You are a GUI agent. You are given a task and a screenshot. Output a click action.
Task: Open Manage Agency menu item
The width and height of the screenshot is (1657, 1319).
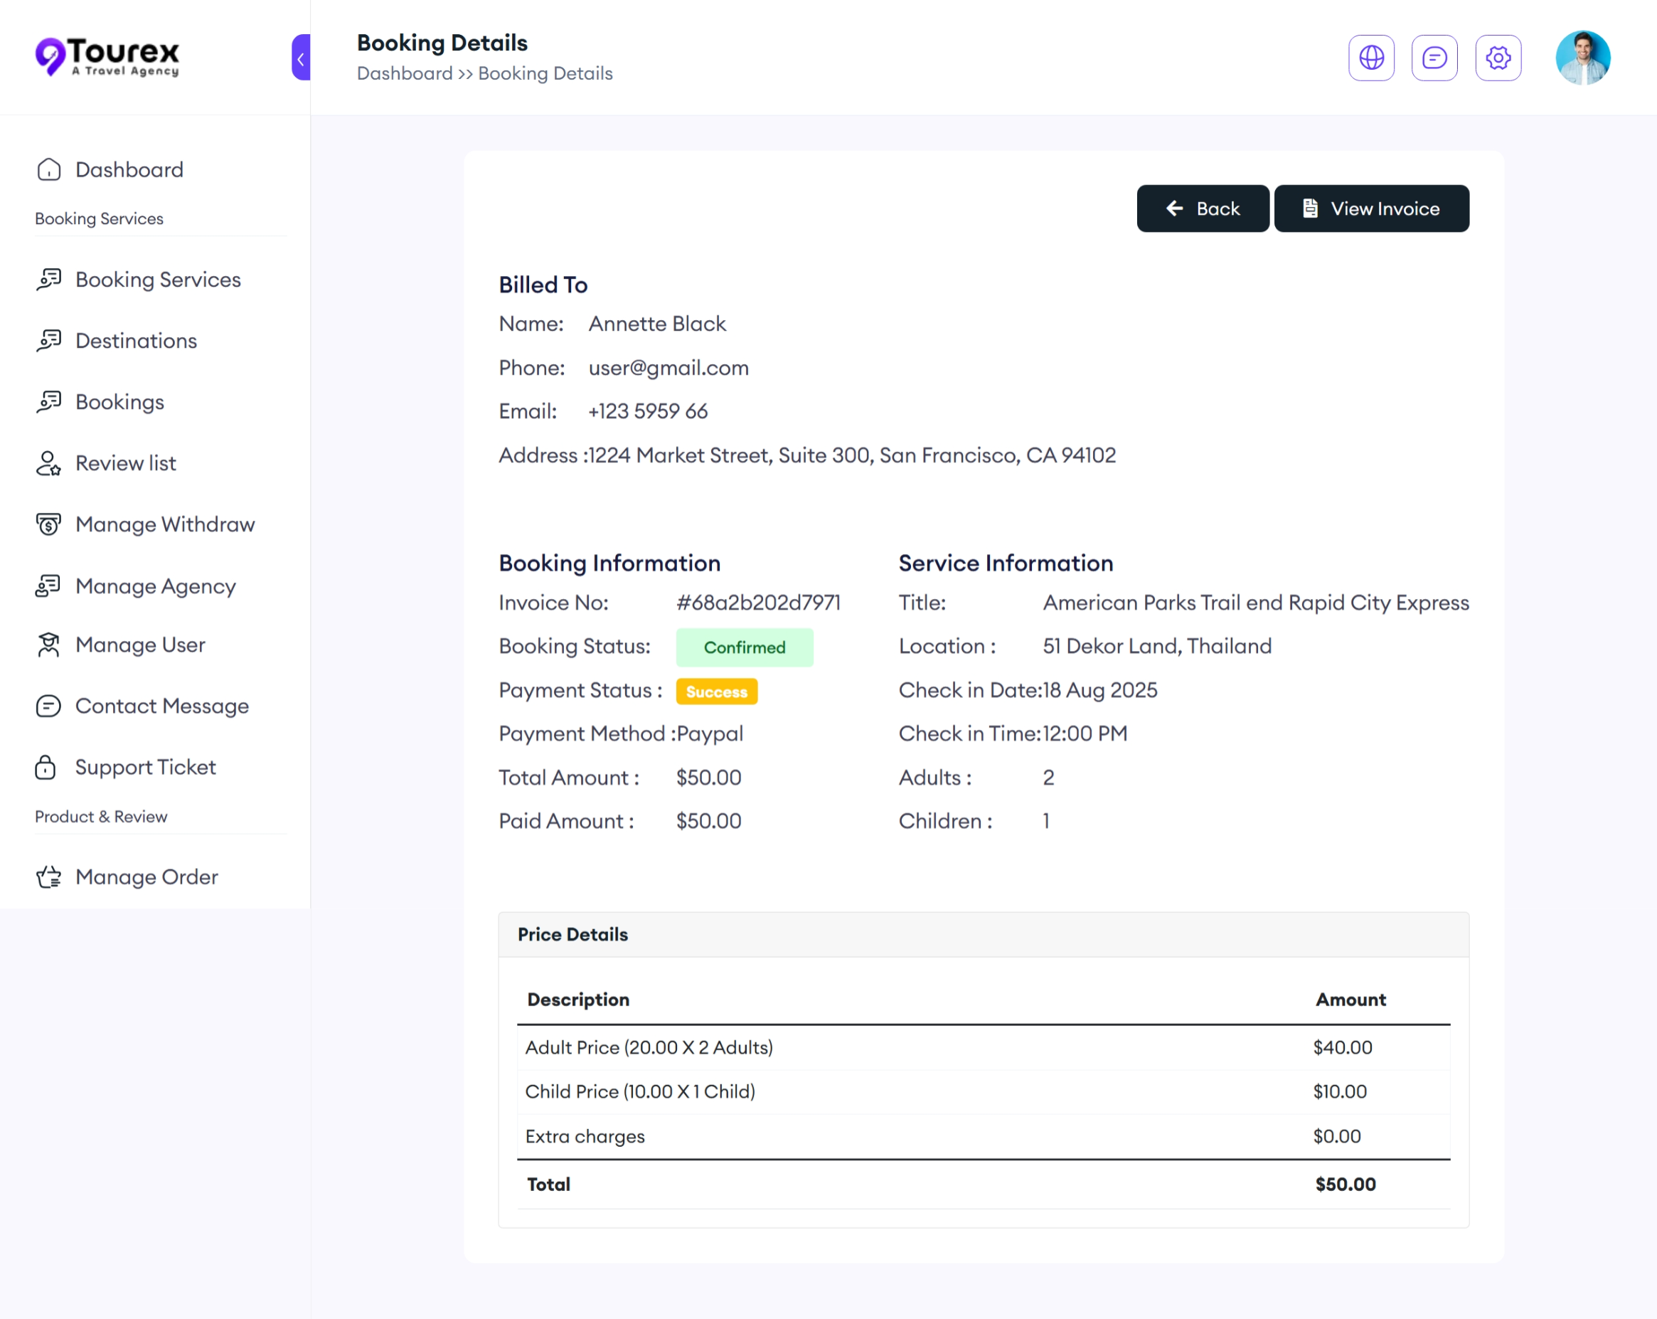point(155,586)
